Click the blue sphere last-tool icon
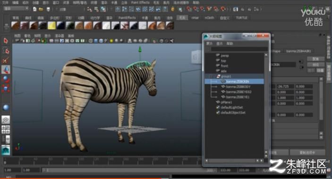 pyautogui.click(x=6, y=107)
